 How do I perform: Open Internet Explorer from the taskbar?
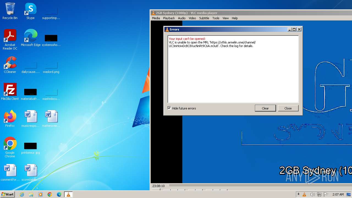tap(22, 194)
